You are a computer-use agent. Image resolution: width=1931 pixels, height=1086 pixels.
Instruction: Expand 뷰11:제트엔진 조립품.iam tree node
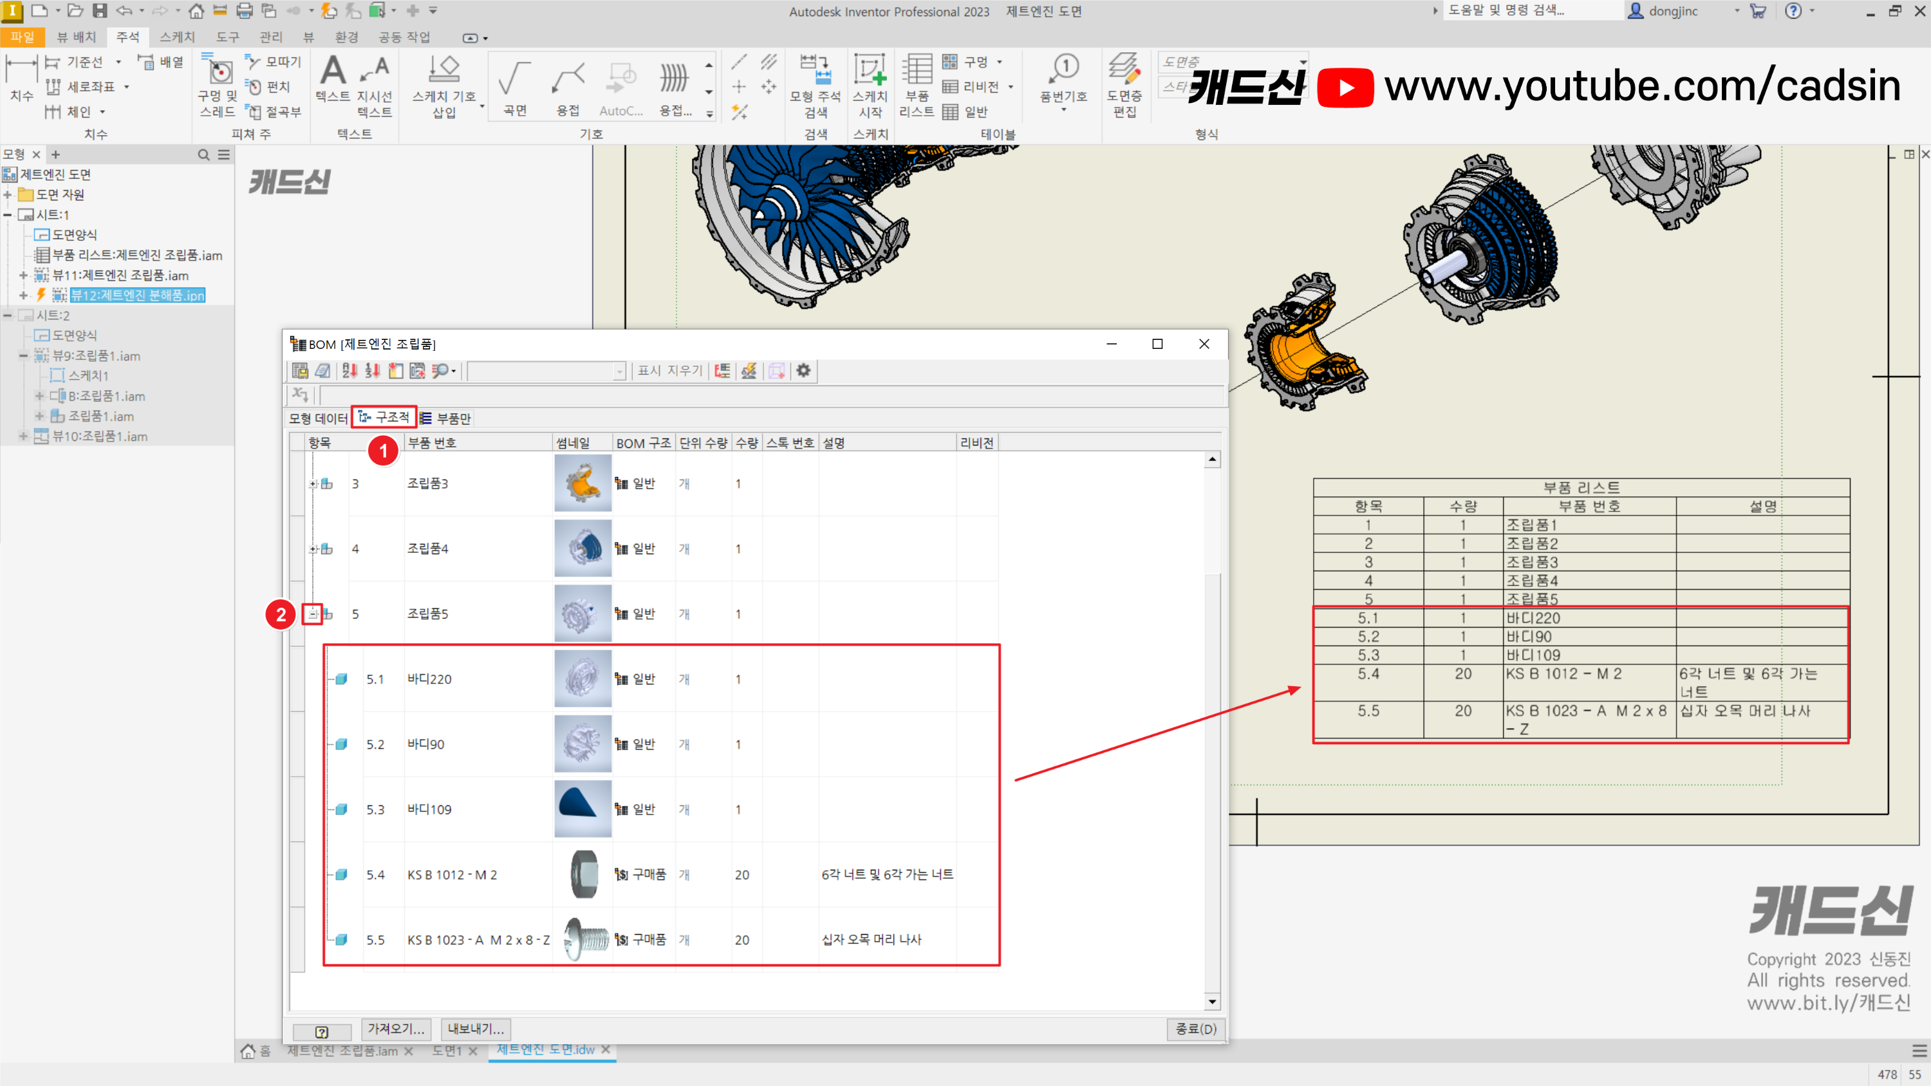23,275
